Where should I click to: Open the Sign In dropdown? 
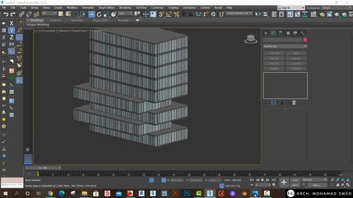(291, 8)
